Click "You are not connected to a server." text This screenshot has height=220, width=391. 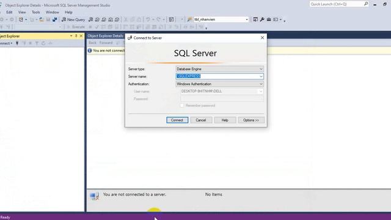click(134, 194)
